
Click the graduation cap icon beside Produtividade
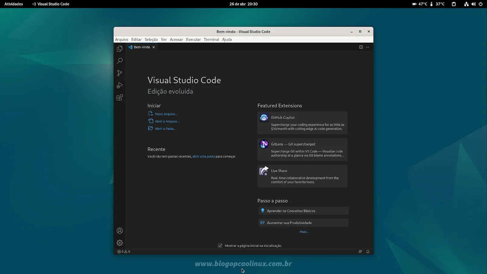click(x=262, y=223)
